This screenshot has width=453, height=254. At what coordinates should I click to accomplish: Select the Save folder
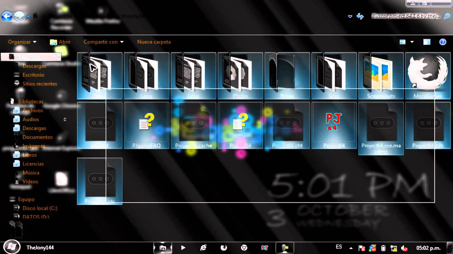(x=334, y=76)
